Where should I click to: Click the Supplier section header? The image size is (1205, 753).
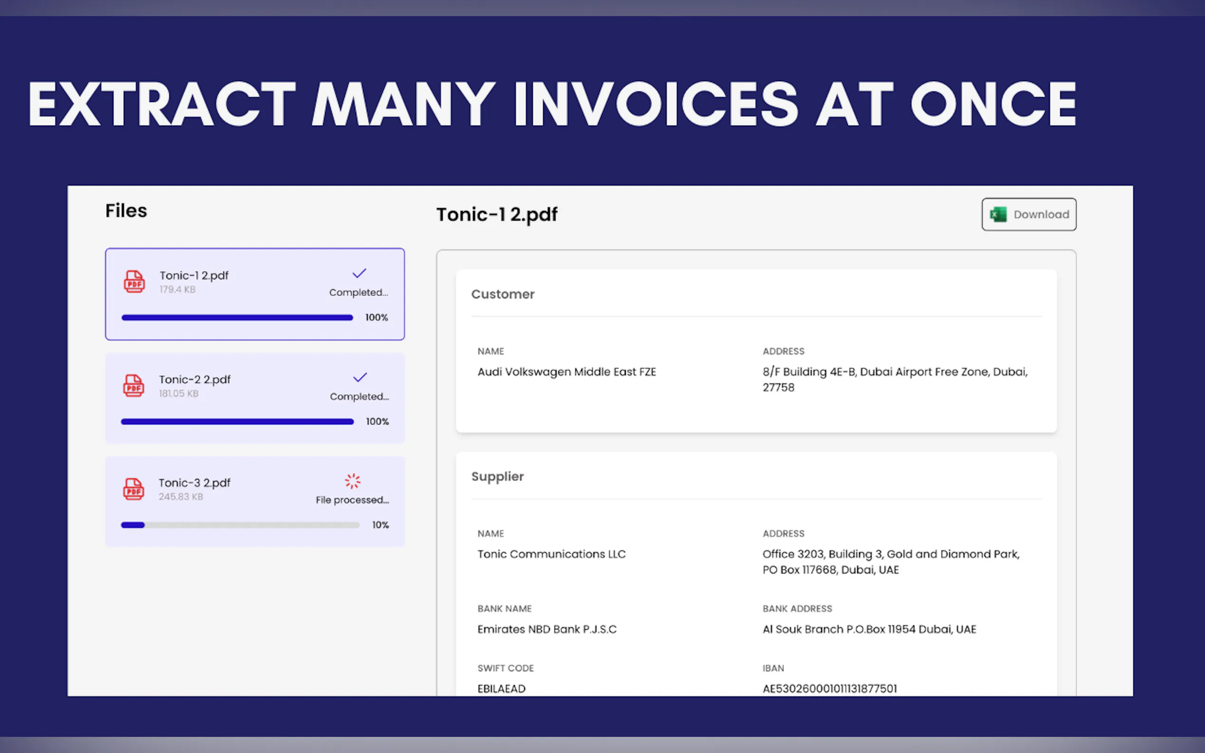point(497,477)
